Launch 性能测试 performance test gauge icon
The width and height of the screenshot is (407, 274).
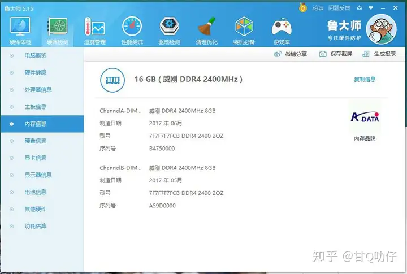pos(132,26)
